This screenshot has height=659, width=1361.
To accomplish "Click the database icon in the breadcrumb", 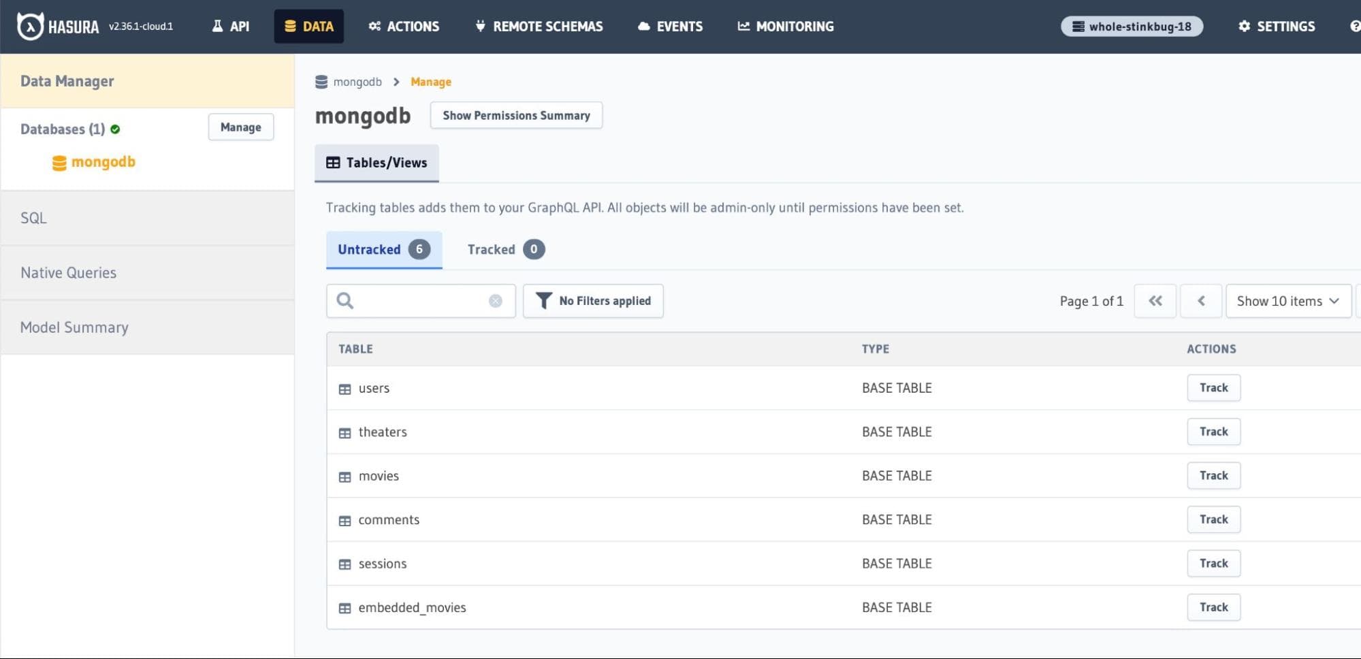I will 321,82.
